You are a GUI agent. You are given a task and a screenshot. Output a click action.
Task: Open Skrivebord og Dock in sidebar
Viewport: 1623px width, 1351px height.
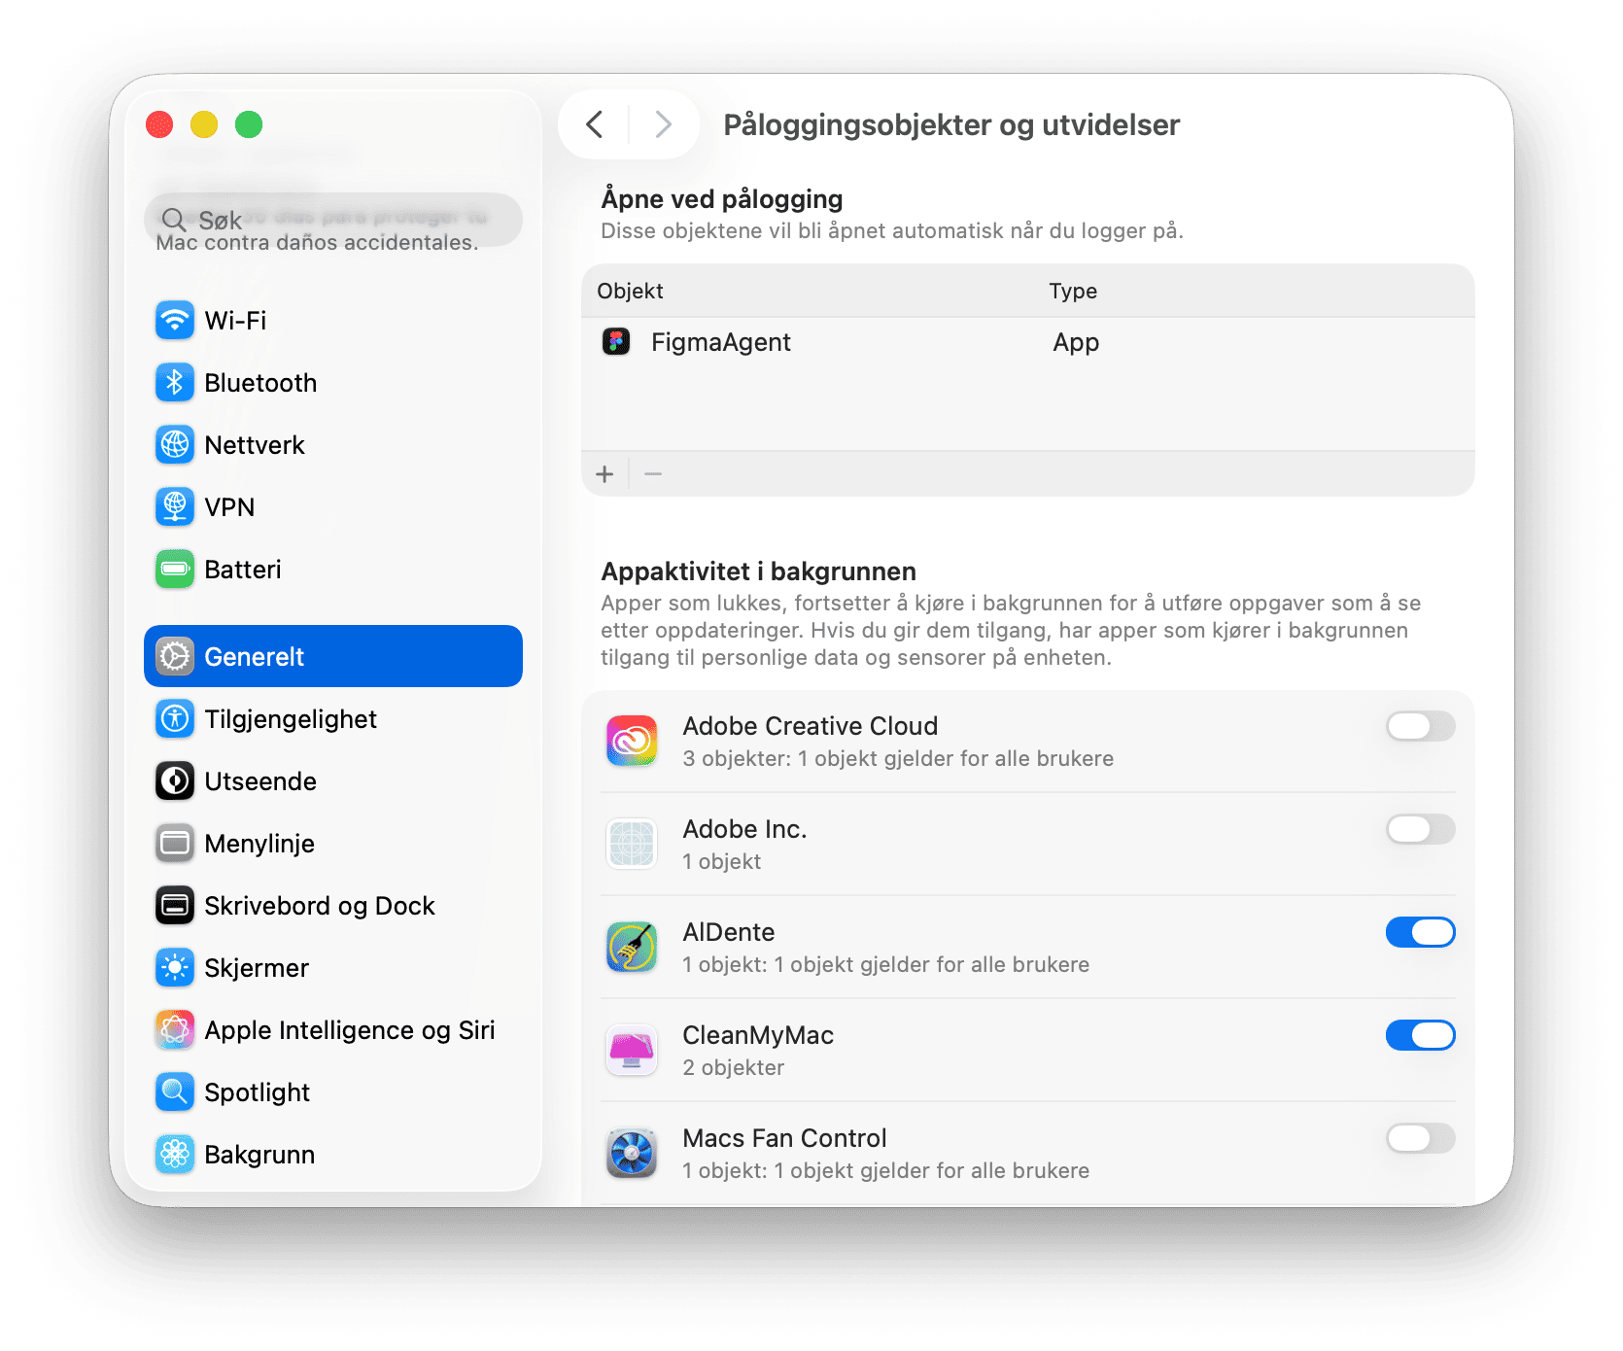click(319, 906)
